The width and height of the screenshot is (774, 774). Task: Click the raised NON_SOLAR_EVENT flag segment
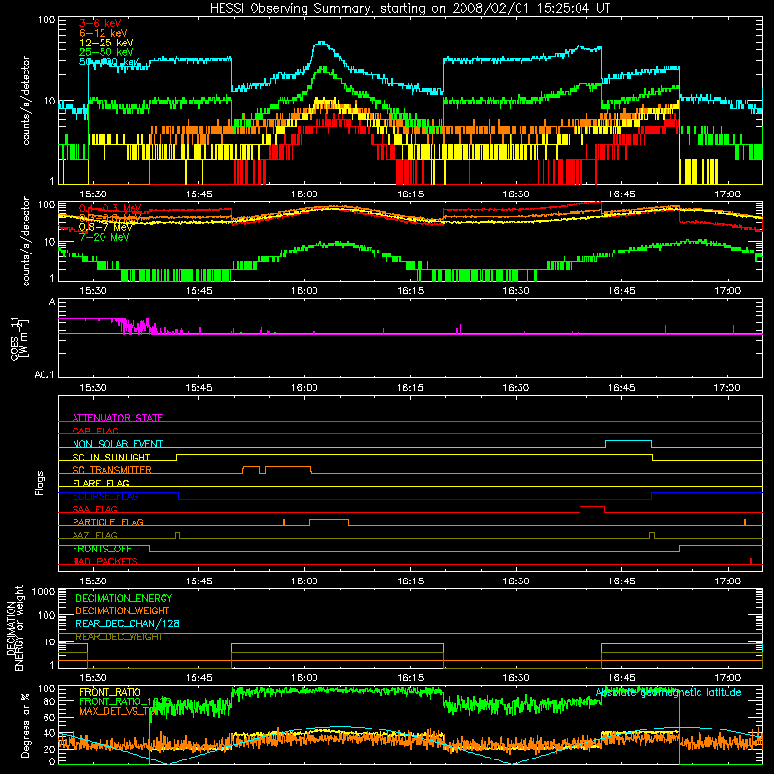coord(628,441)
